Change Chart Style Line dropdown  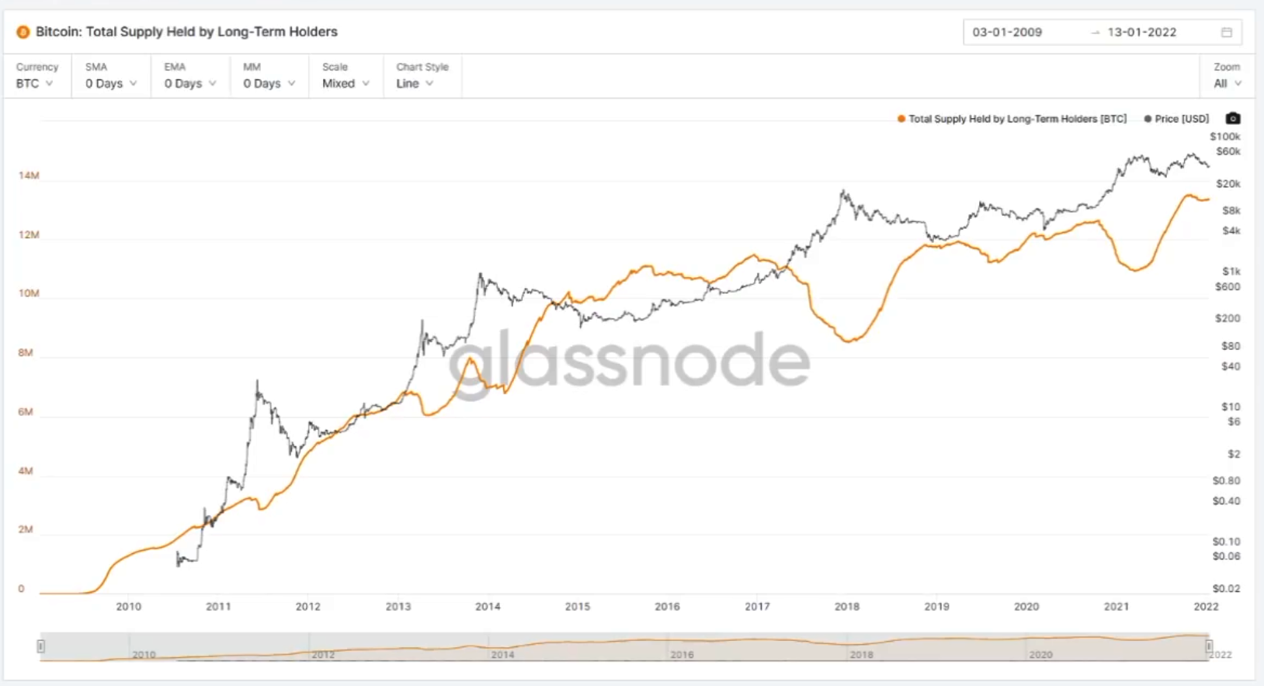pyautogui.click(x=422, y=76)
